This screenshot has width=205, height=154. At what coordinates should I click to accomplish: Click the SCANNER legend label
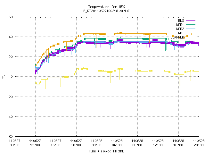pos(177,37)
